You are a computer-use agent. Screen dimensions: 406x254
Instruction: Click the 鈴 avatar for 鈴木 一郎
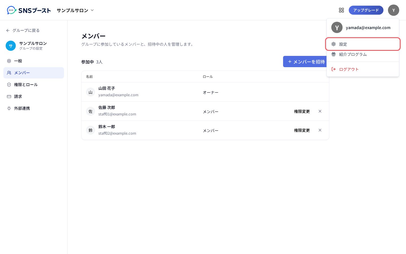(91, 130)
